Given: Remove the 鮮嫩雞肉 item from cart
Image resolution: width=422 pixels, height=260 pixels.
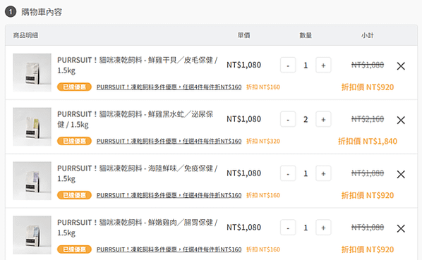Looking at the screenshot, I should 401,228.
